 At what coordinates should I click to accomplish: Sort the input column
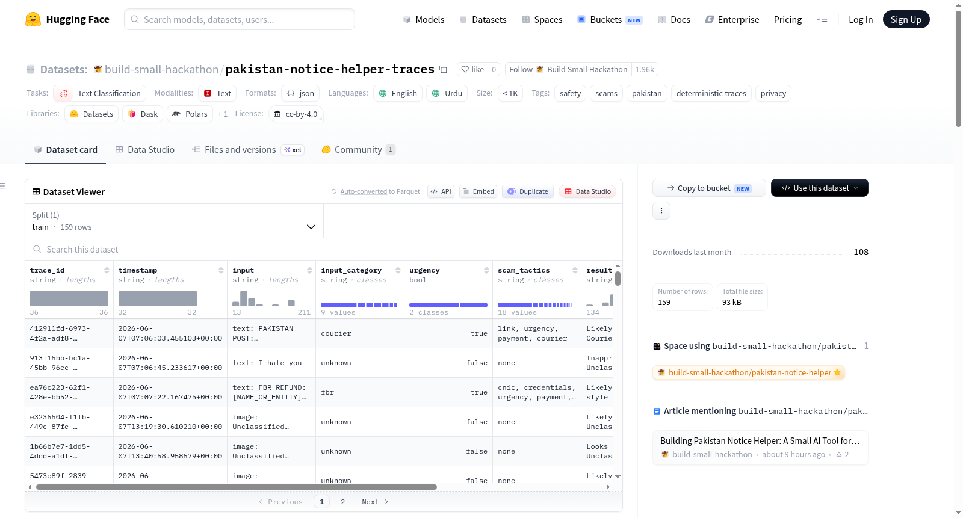pos(309,270)
